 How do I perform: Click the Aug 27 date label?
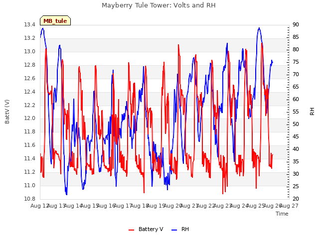(x=289, y=206)
